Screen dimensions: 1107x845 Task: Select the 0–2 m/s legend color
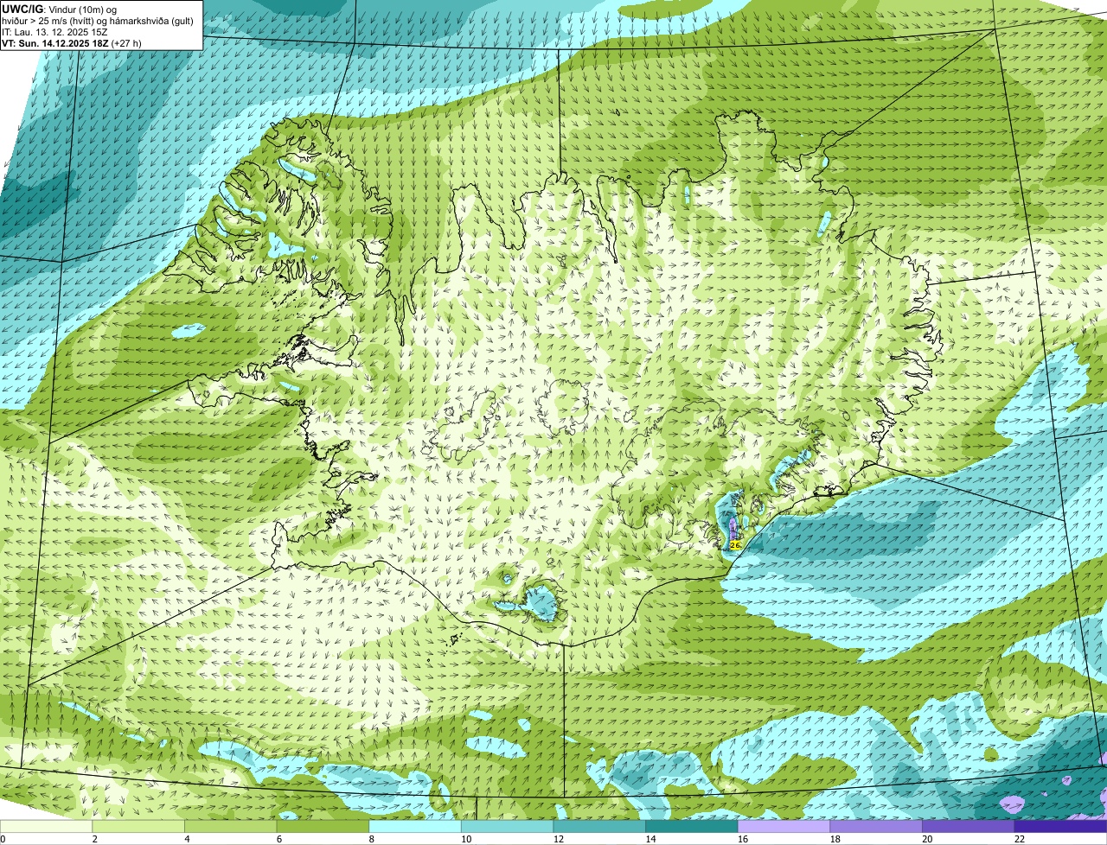coord(46,826)
